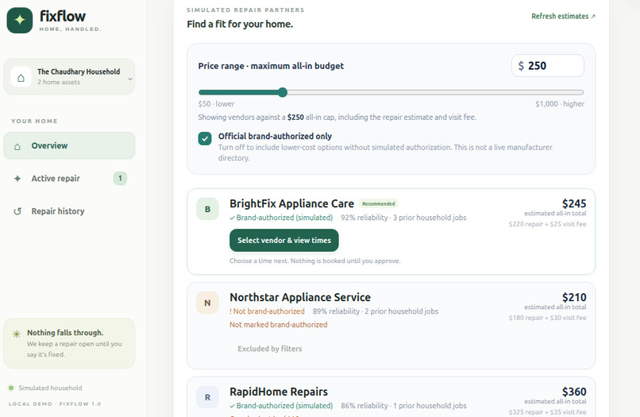Viewport: 640px width, 417px height.
Task: Click BrightFix Appliance Care name
Action: pyautogui.click(x=292, y=203)
